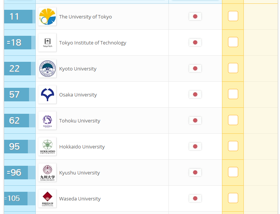Screen dimensions: 280x214
Task: Open the Tokyo Institute of Technology link
Action: click(x=92, y=43)
